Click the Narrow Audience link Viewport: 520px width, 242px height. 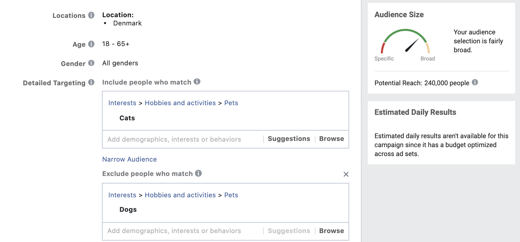click(x=129, y=159)
